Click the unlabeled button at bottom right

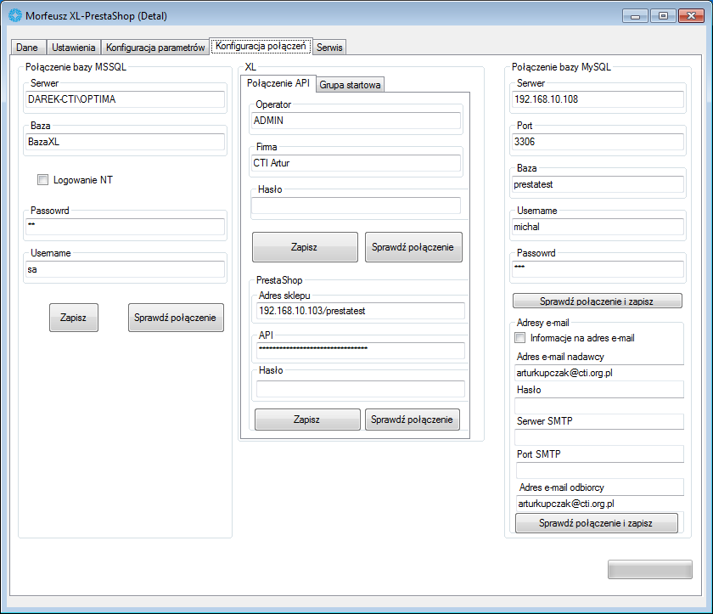[650, 570]
